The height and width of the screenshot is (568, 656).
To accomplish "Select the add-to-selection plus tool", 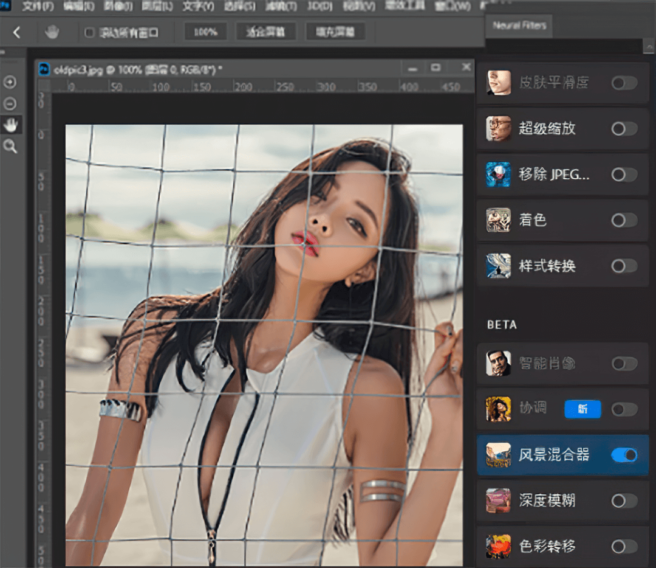I will [x=10, y=82].
